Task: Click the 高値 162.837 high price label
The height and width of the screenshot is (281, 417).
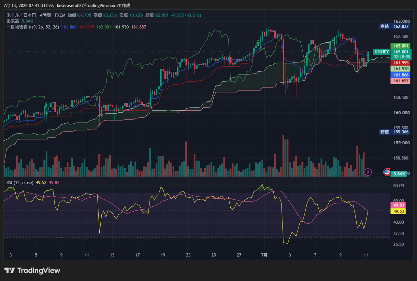Action: click(x=395, y=26)
